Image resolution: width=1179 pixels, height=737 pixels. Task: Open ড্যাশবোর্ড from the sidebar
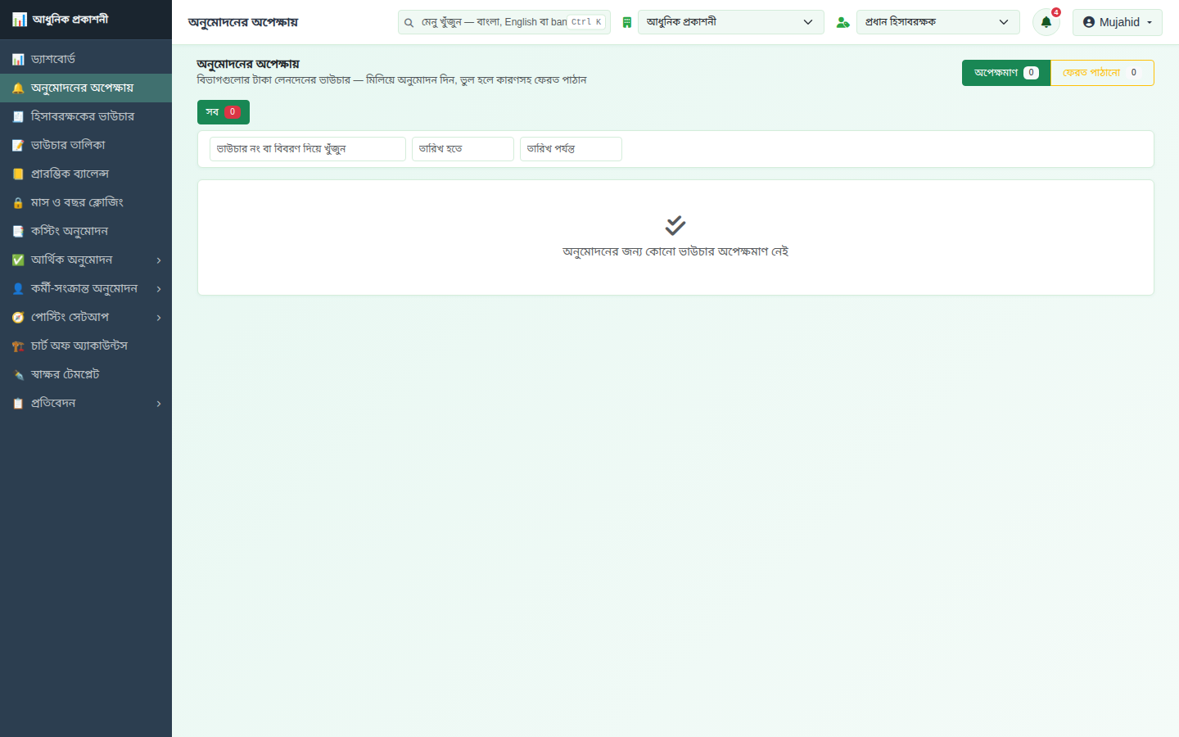(86, 59)
